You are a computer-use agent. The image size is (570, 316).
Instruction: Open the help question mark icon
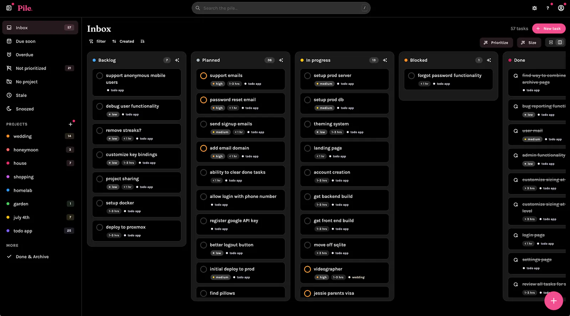pos(548,8)
